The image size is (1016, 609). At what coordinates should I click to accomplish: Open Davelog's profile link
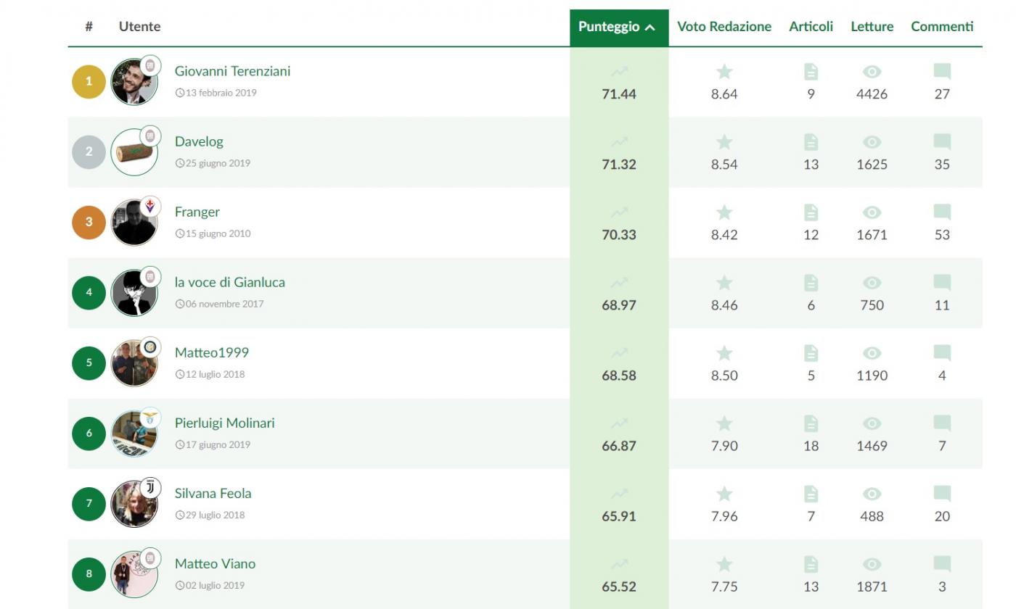point(199,141)
